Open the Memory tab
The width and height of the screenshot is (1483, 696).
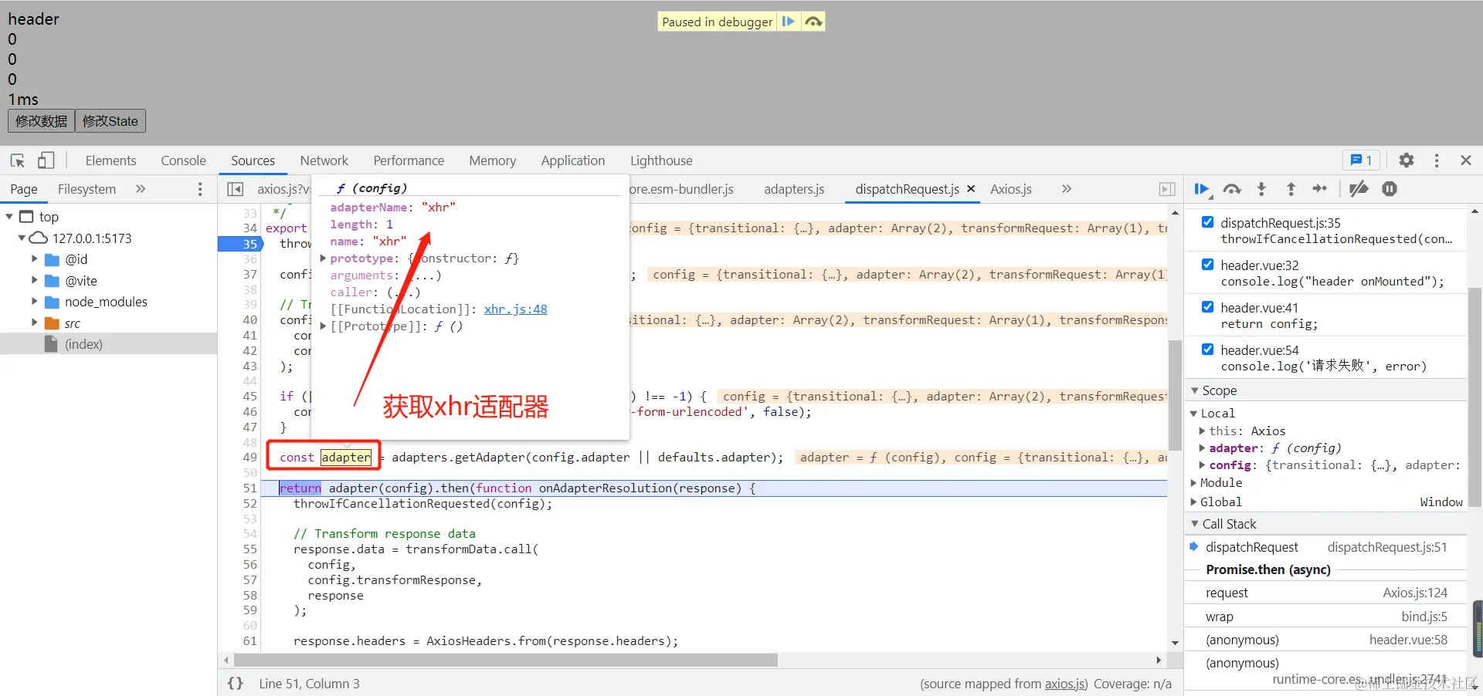pyautogui.click(x=492, y=160)
